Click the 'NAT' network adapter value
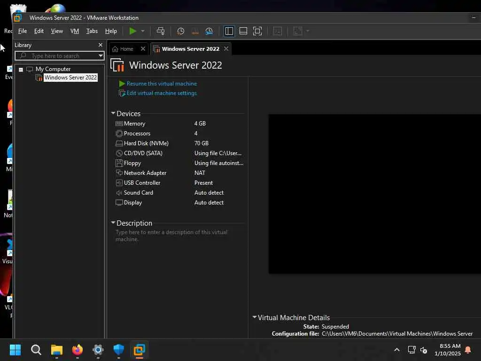 200,173
